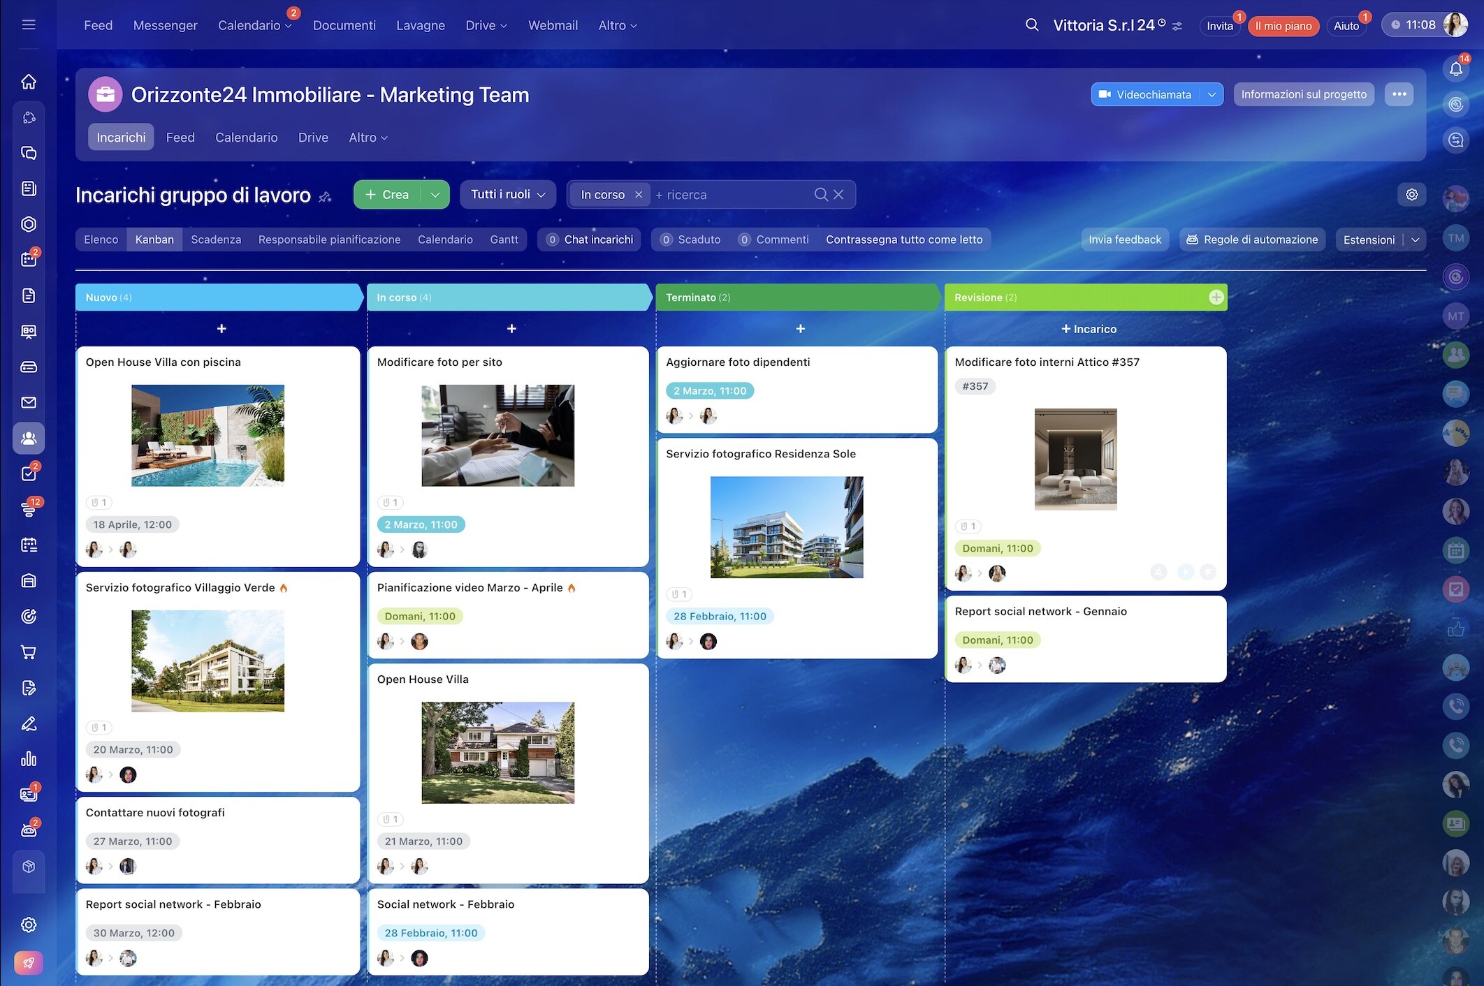Toggle the Scaduto counter filter
1484x986 pixels.
click(690, 240)
